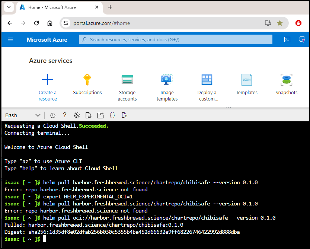310x249 pixels.
Task: Click the green Succeeded. text
Action: (94, 126)
